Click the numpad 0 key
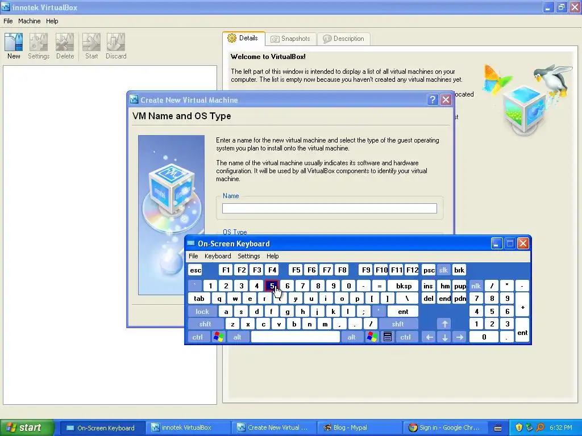The height and width of the screenshot is (436, 582). click(x=484, y=337)
